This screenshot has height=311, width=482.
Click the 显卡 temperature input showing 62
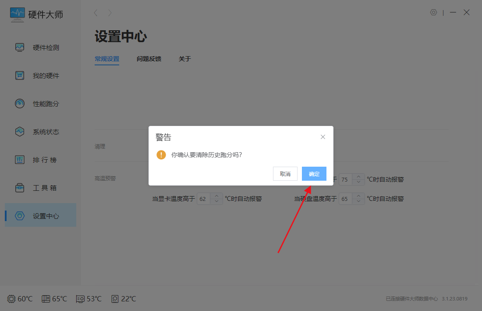203,199
